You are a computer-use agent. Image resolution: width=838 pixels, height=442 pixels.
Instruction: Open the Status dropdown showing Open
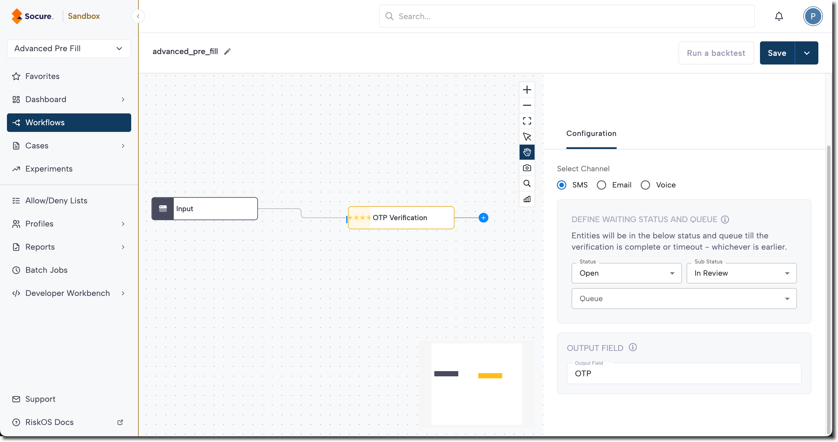coord(626,273)
